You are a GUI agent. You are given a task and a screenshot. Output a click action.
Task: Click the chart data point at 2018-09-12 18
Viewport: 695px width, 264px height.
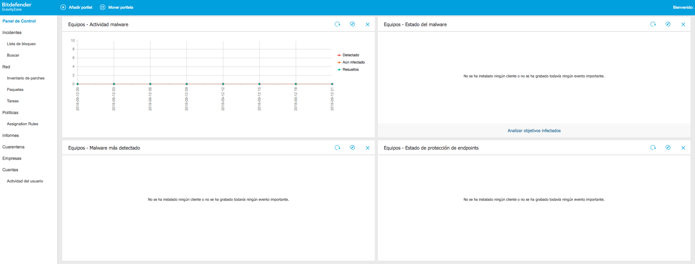(296, 84)
